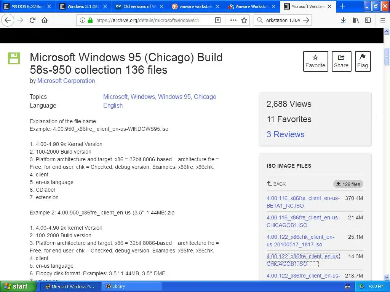Reload the current page
The height and width of the screenshot is (292, 390).
pos(33,21)
